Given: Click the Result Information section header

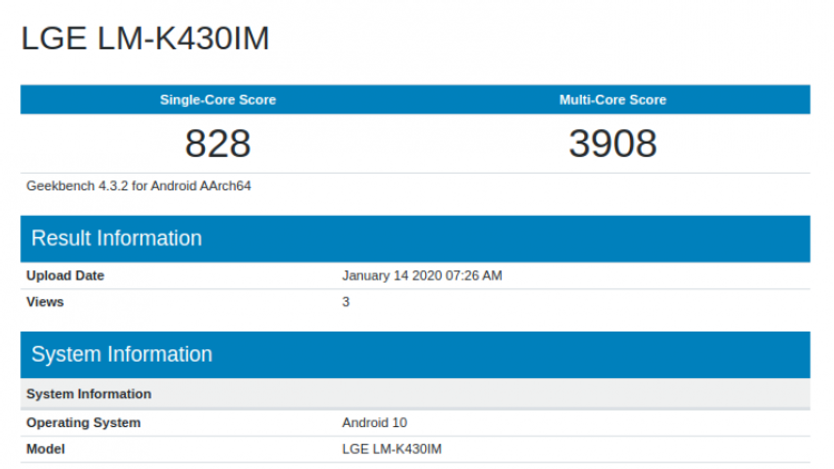Looking at the screenshot, I should (x=415, y=239).
